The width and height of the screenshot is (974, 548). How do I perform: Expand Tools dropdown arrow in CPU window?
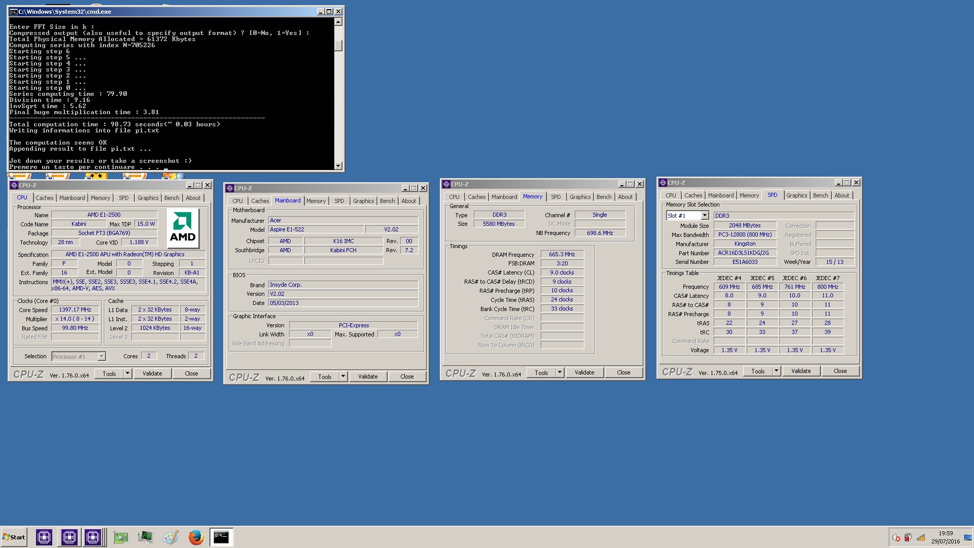127,373
